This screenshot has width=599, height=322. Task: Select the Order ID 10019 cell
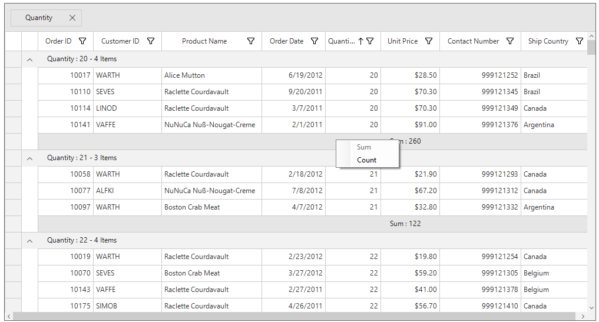[x=66, y=257]
